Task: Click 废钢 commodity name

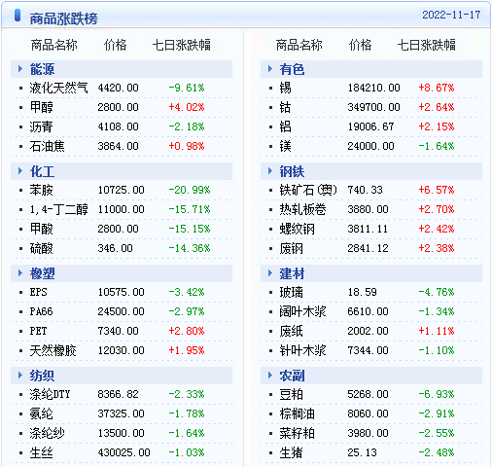Action: pyautogui.click(x=291, y=248)
